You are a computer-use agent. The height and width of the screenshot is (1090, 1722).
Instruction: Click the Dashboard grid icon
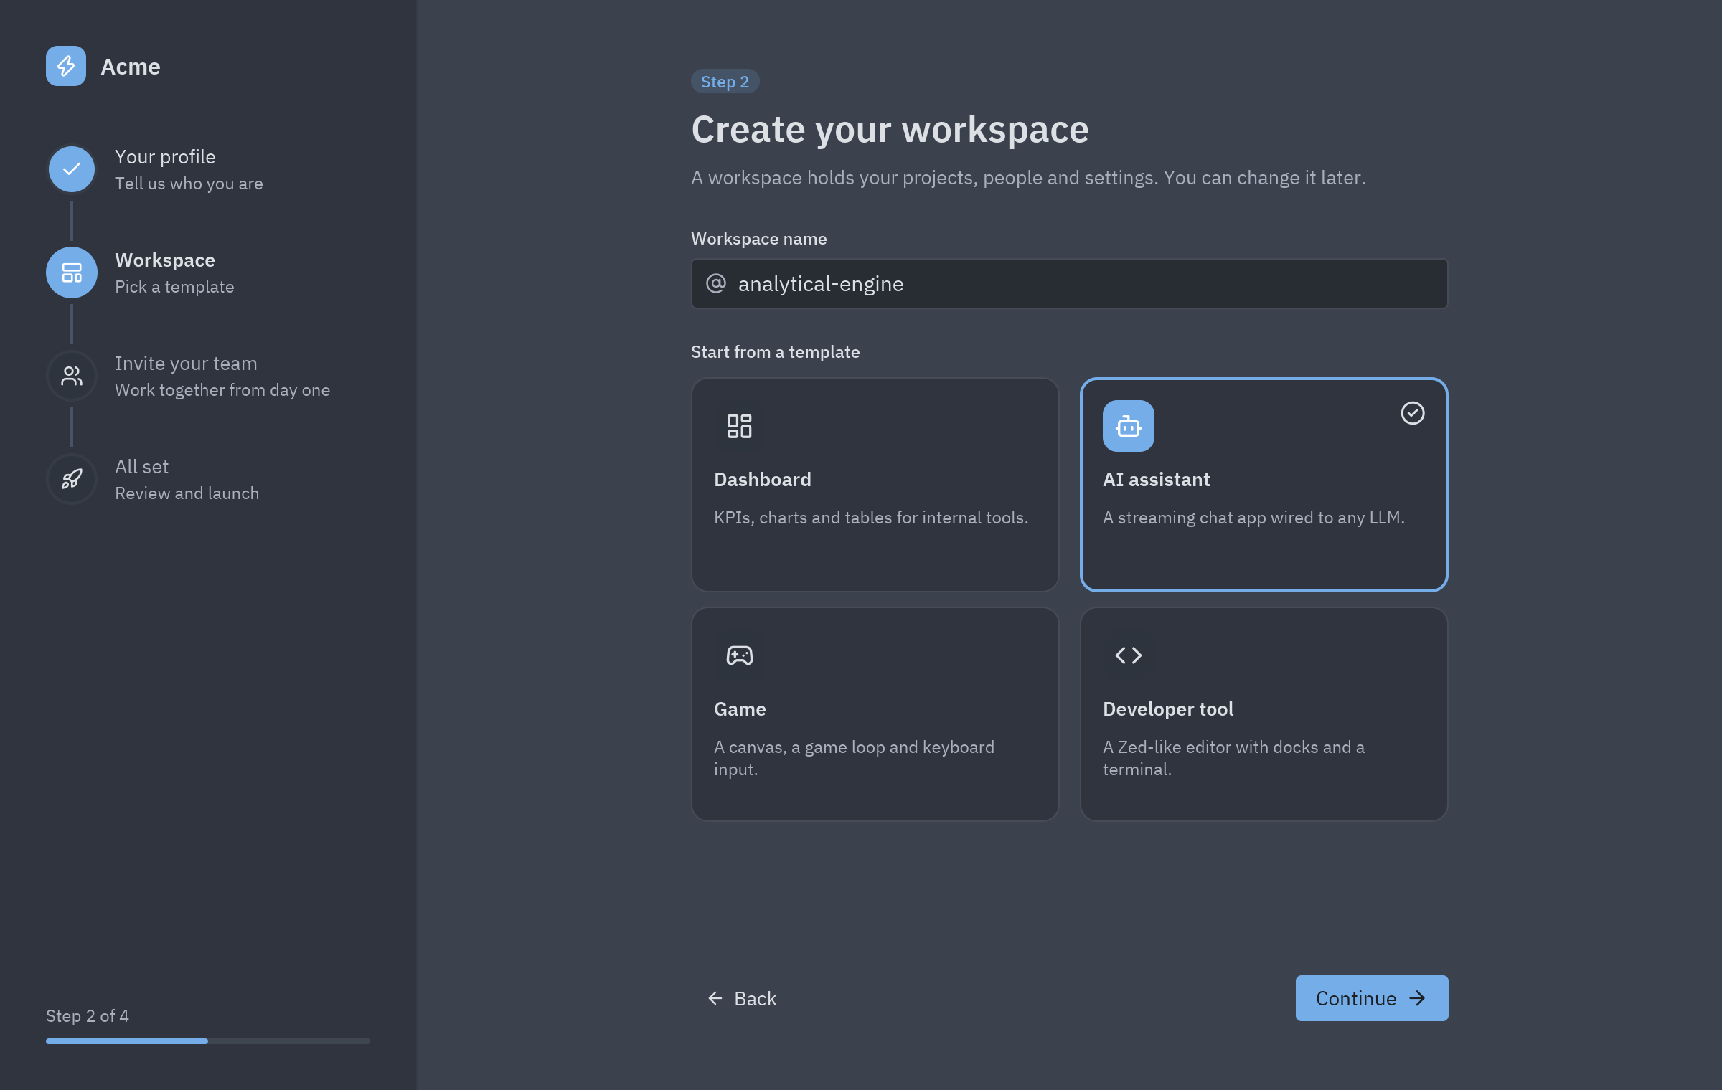[740, 426]
